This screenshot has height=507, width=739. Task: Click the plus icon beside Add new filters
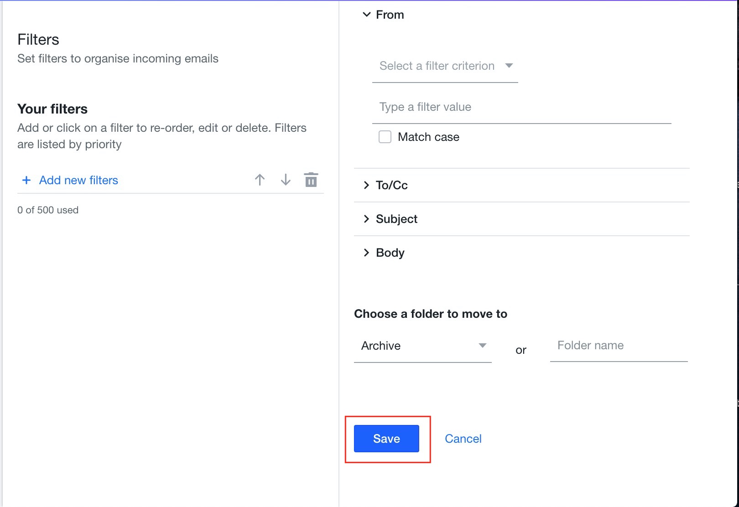point(26,180)
